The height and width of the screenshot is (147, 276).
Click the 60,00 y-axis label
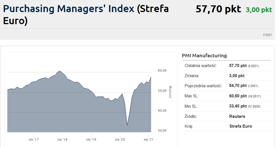tap(162, 71)
